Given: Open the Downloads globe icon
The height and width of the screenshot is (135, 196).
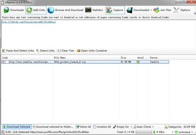Looking at the screenshot, I should [6, 10].
